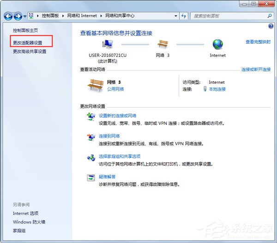277x243 pixels.
Task: Click the 本地连接 plug icon
Action: [x=205, y=89]
